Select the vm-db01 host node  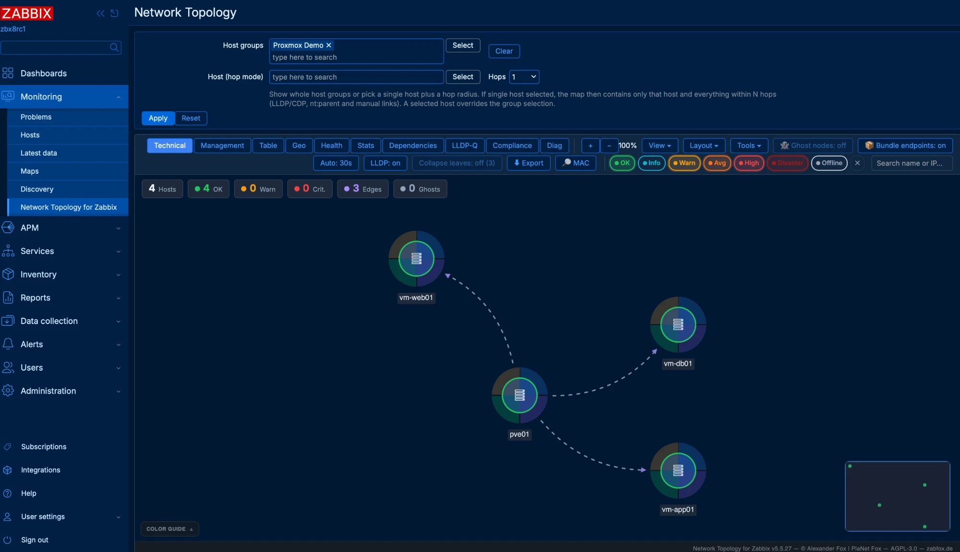678,325
